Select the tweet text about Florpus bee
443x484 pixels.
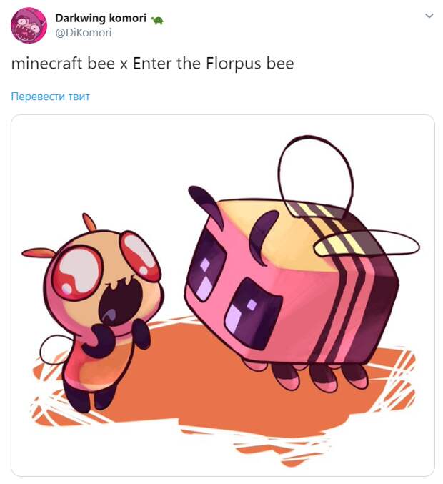tap(152, 64)
